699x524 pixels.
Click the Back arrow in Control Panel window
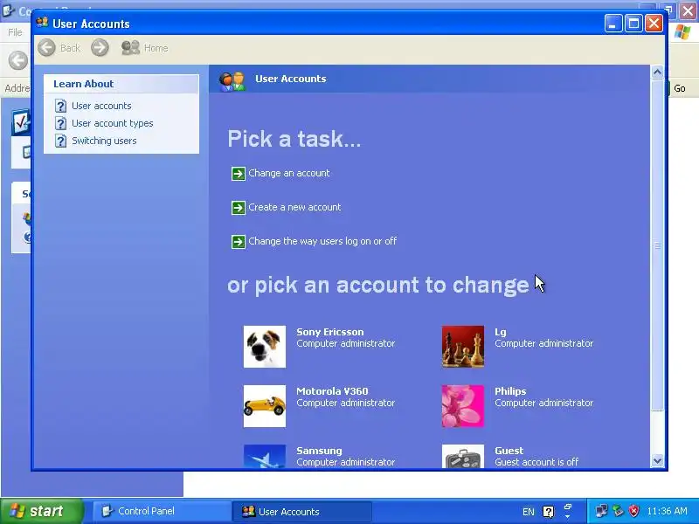point(18,60)
